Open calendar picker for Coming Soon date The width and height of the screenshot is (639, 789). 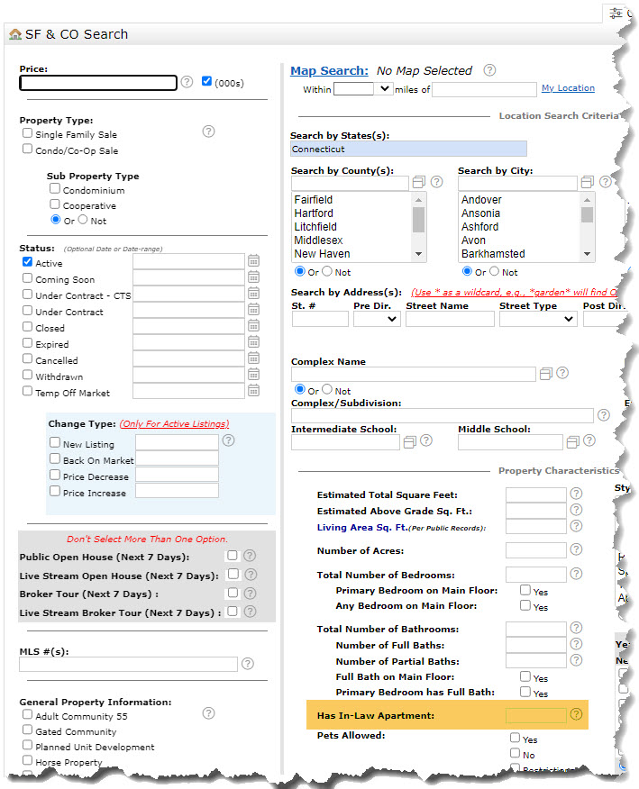(254, 277)
